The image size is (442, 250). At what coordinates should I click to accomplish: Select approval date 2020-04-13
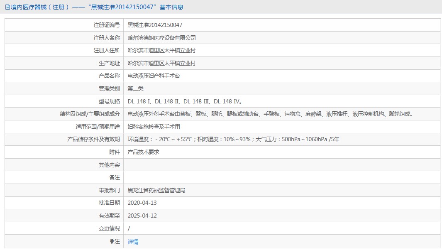pos(142,203)
